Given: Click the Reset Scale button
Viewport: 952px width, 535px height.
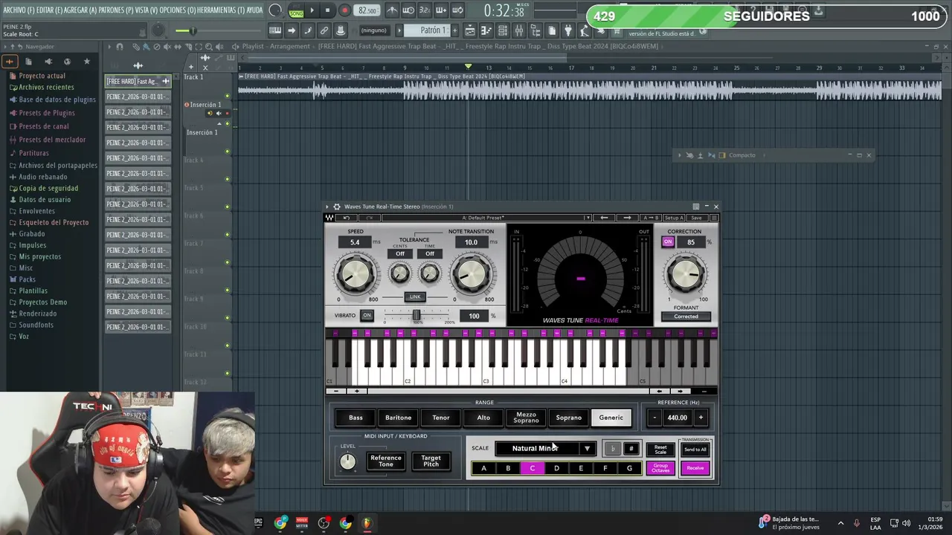Looking at the screenshot, I should point(660,450).
